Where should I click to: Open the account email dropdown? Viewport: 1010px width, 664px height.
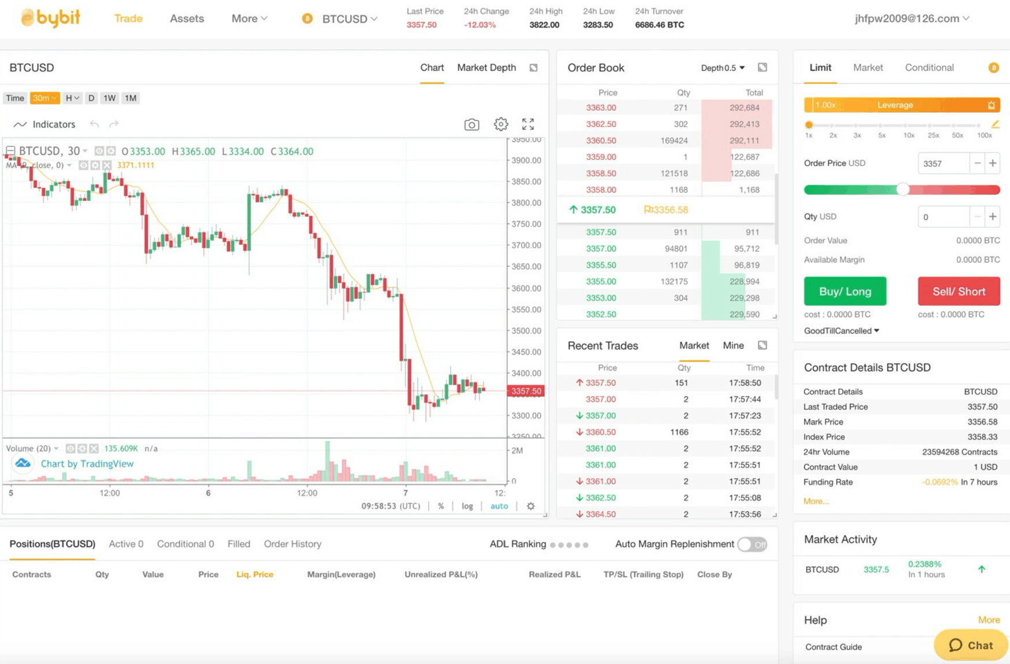tap(912, 18)
